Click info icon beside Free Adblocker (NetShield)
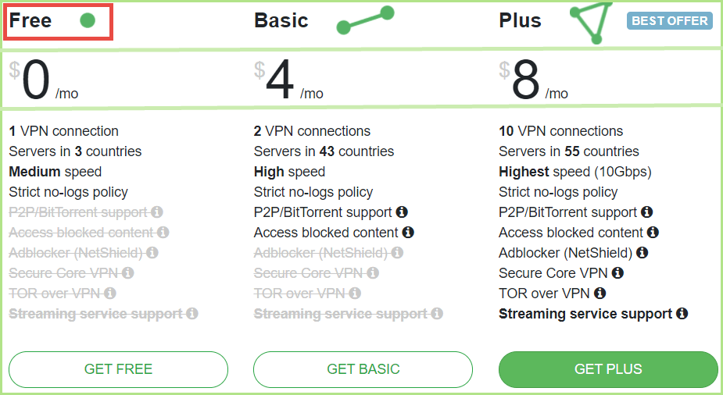Viewport: 723px width, 395px height. click(152, 253)
